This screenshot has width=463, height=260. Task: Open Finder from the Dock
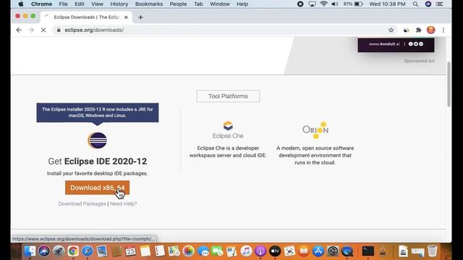click(x=30, y=251)
